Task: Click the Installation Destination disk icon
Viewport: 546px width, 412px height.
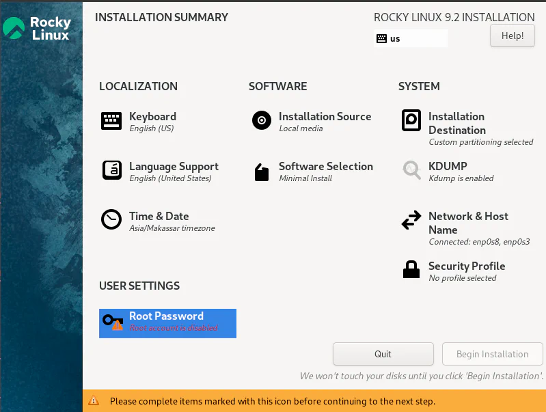Action: pyautogui.click(x=411, y=120)
